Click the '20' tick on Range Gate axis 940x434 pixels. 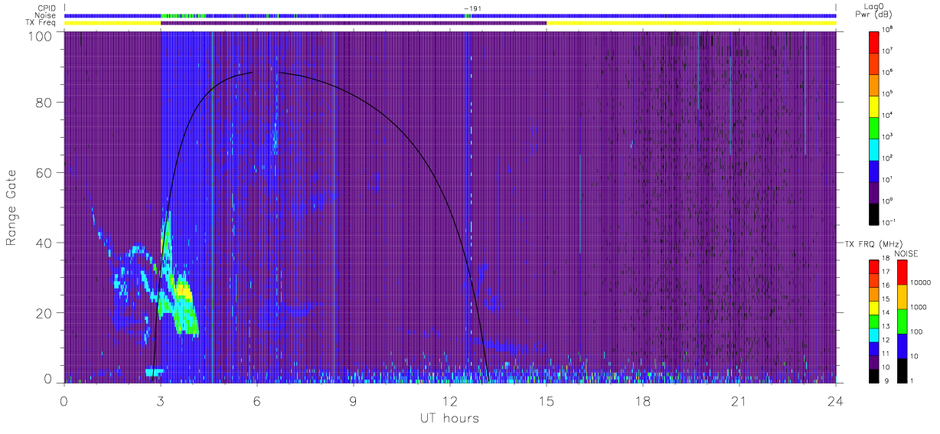point(44,313)
